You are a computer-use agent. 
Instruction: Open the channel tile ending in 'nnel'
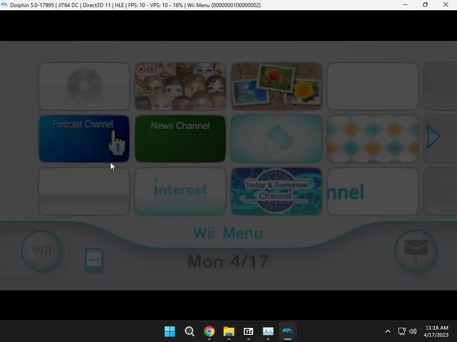pos(372,191)
